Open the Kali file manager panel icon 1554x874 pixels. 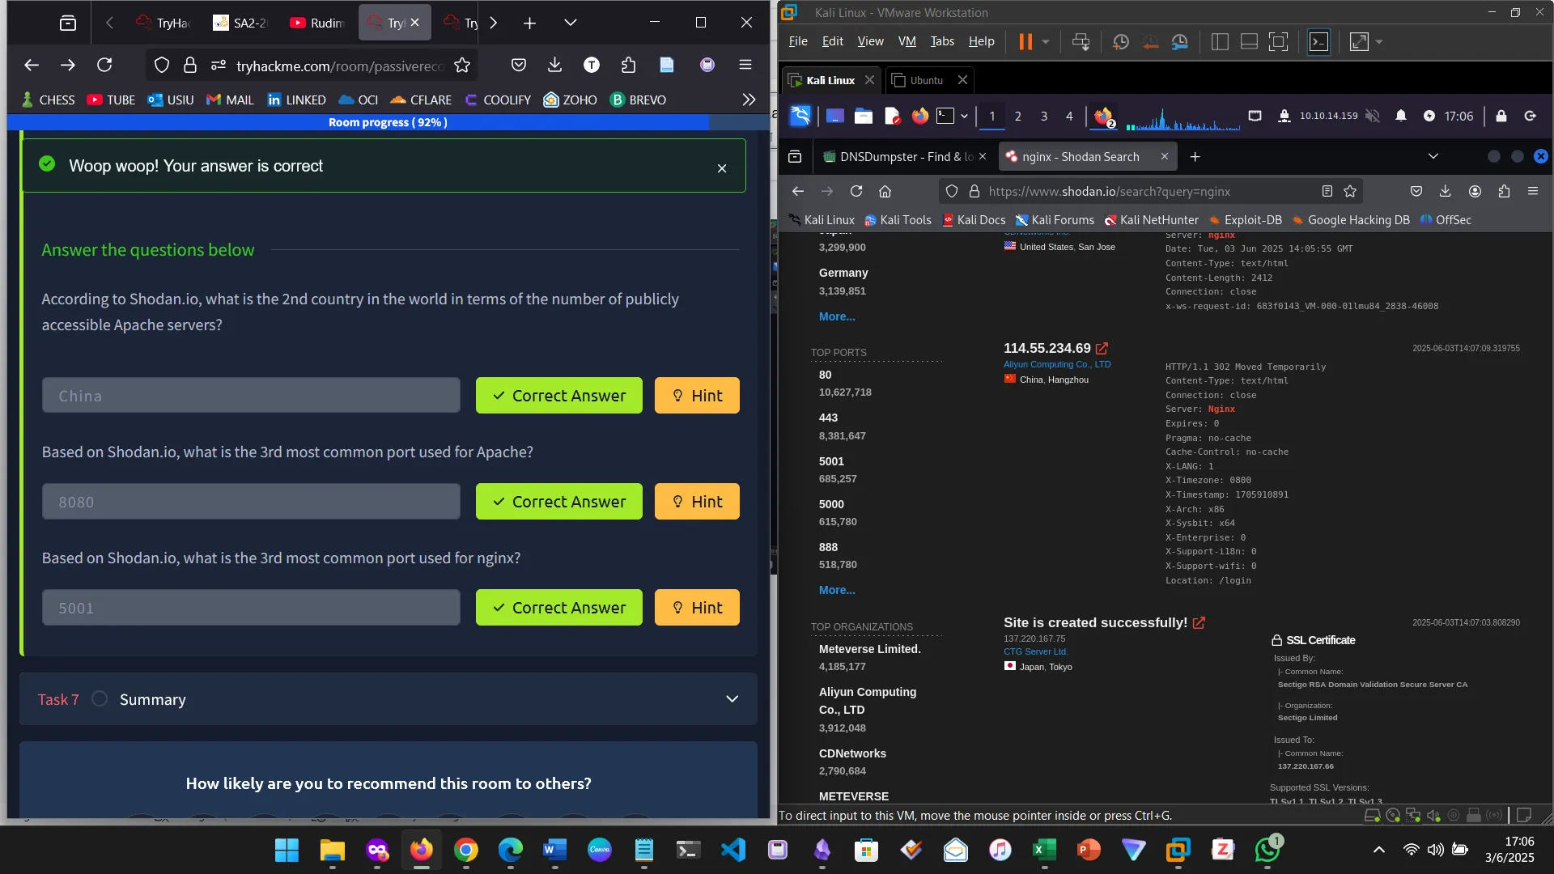coord(864,116)
